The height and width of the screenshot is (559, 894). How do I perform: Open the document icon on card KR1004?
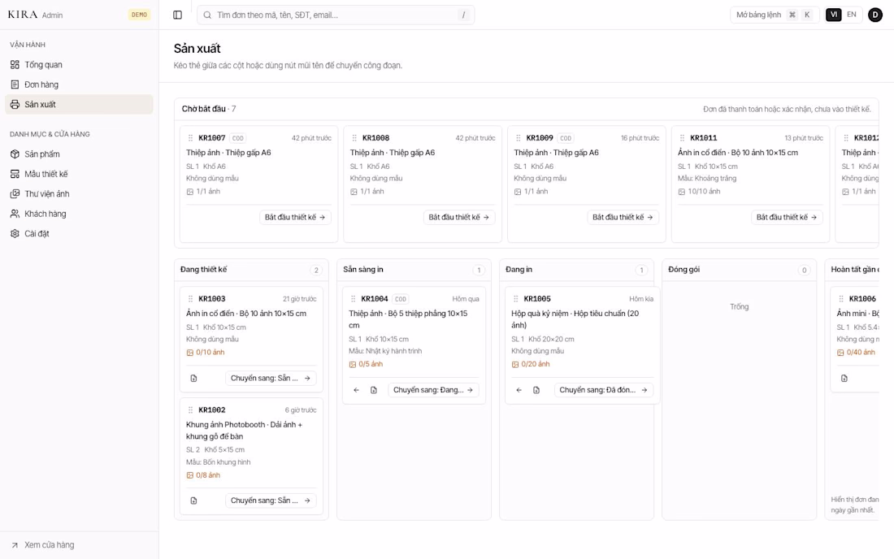pos(374,390)
